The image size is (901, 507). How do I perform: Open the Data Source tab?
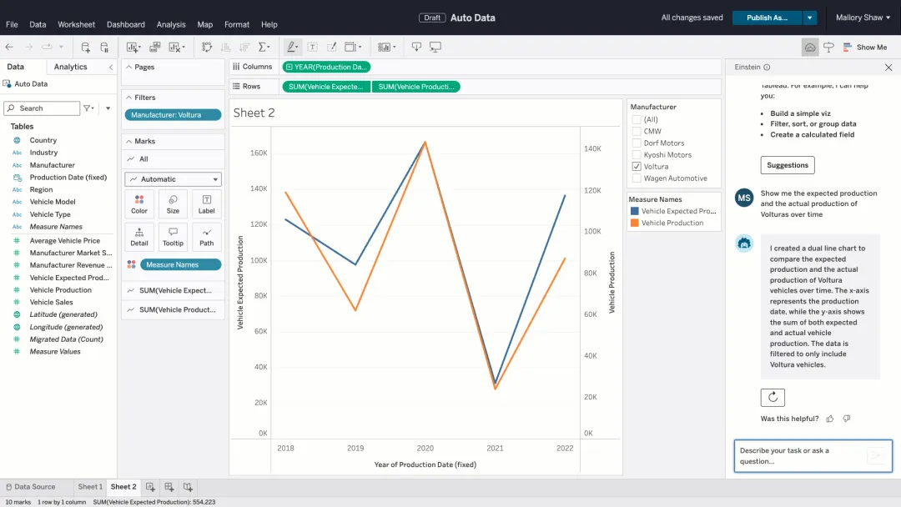tap(31, 487)
